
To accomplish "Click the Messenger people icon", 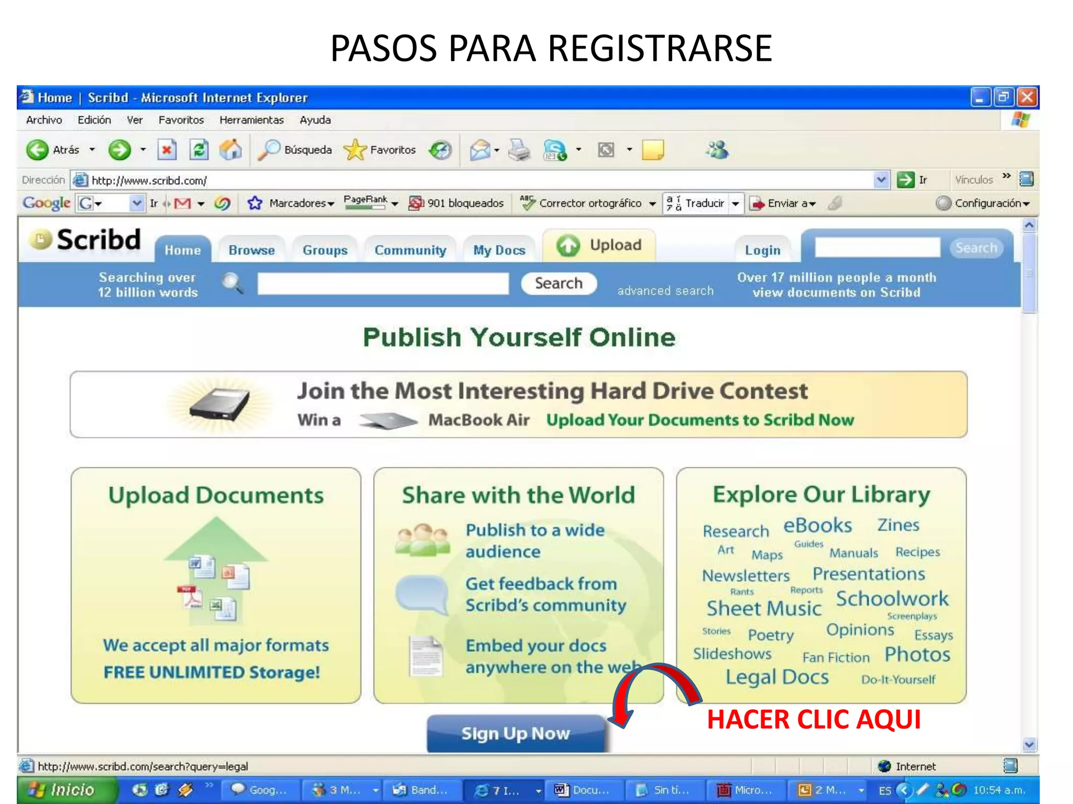I will click(x=717, y=150).
